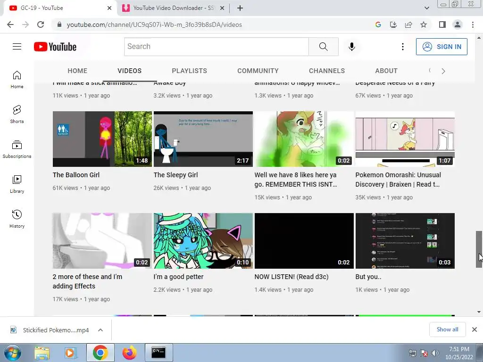The width and height of the screenshot is (483, 362).
Task: Open the But you.. video title
Action: (368, 277)
